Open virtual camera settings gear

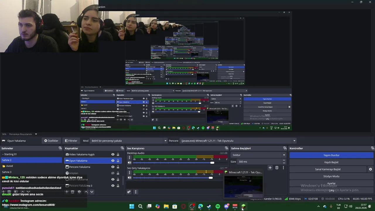pos(370,169)
